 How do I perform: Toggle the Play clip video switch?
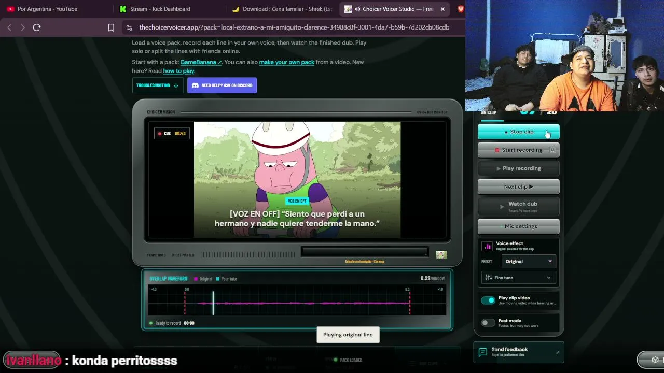click(488, 300)
